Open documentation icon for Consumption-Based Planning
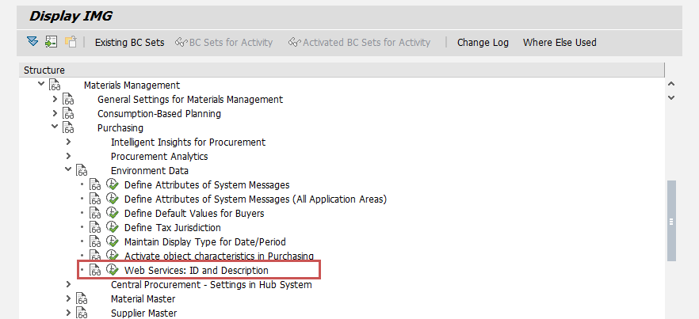This screenshot has width=699, height=319. click(68, 114)
